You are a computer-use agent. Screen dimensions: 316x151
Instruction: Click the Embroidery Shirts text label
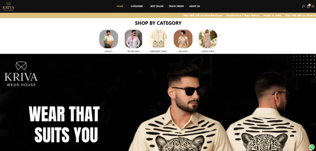[158, 51]
